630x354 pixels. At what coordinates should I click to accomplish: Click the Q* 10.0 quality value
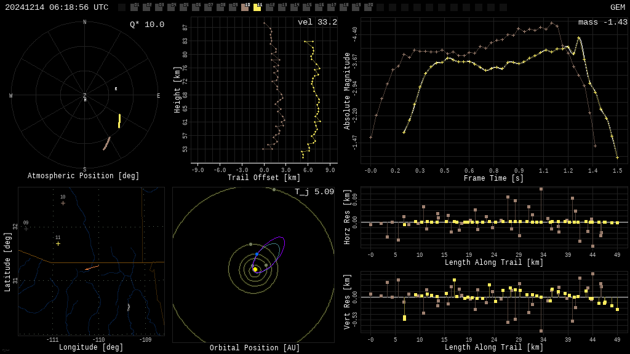(x=146, y=25)
